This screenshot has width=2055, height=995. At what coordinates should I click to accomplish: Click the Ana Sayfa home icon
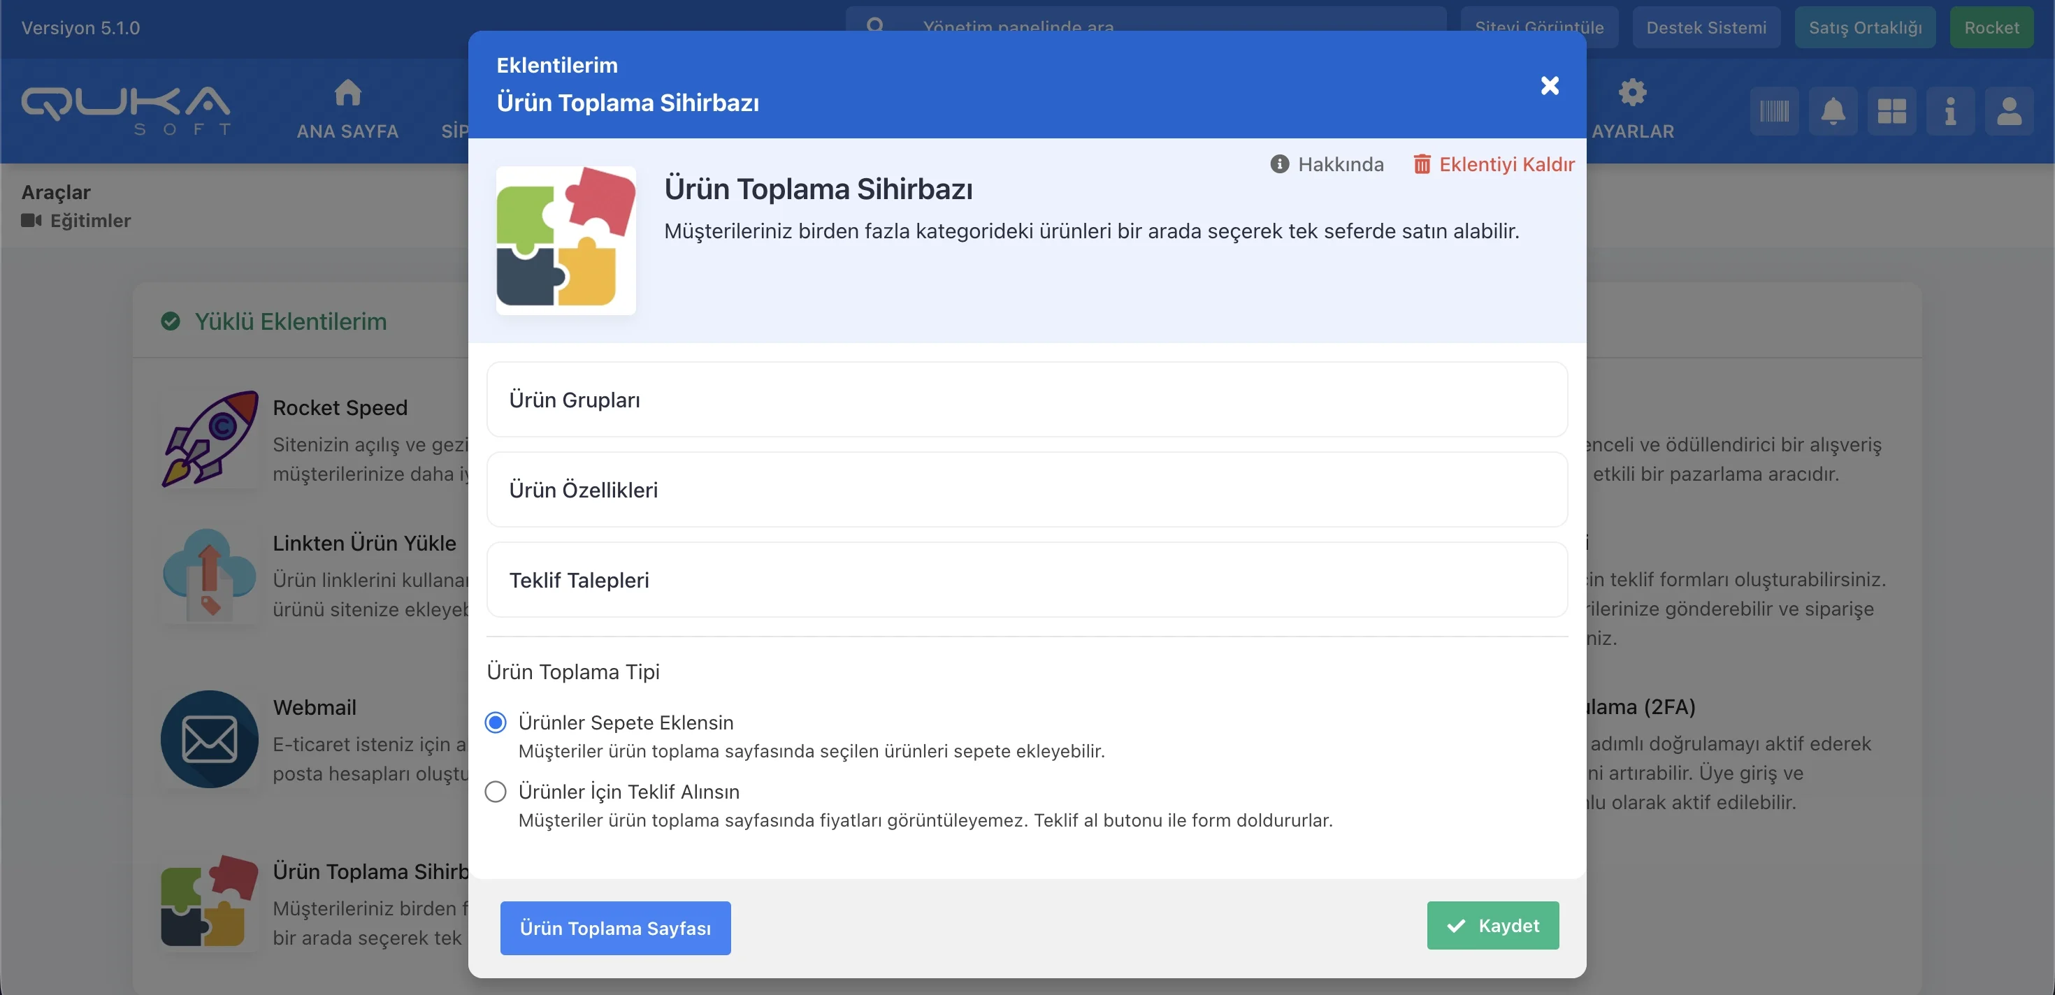[347, 94]
